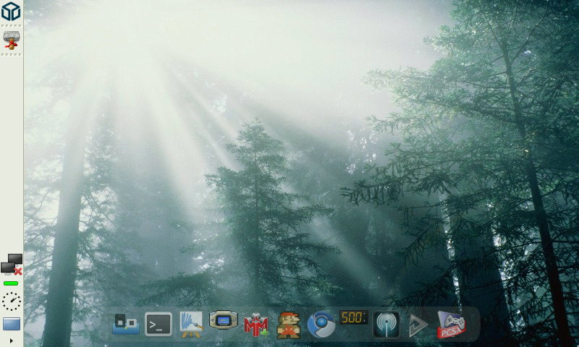The height and width of the screenshot is (347, 579).
Task: Click the orange 500 digital display icon
Action: pos(354,317)
